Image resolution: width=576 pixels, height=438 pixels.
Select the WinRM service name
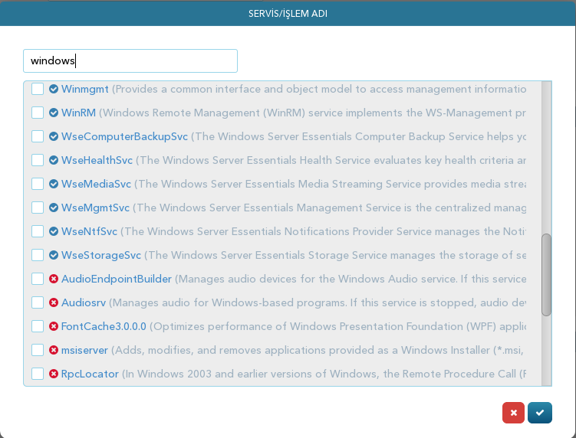click(78, 113)
